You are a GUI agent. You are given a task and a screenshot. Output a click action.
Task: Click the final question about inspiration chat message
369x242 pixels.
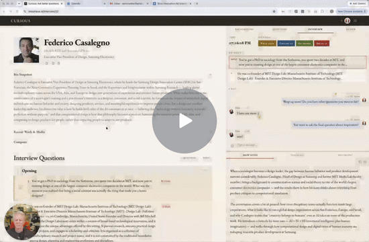[325, 124]
